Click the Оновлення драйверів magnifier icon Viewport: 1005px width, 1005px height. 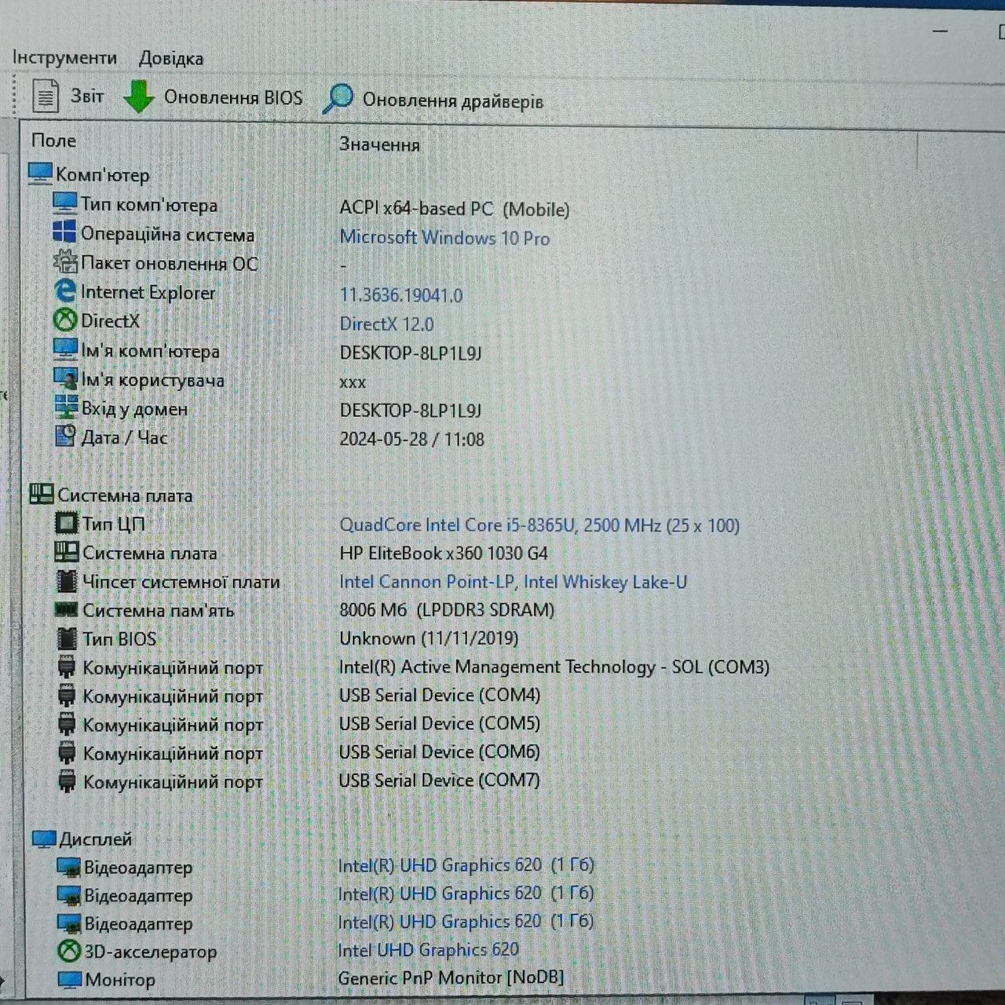(338, 99)
